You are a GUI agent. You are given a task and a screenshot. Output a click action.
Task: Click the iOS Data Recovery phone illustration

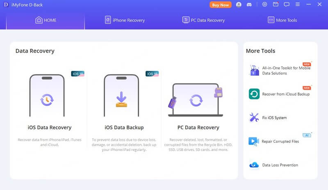coord(47,96)
